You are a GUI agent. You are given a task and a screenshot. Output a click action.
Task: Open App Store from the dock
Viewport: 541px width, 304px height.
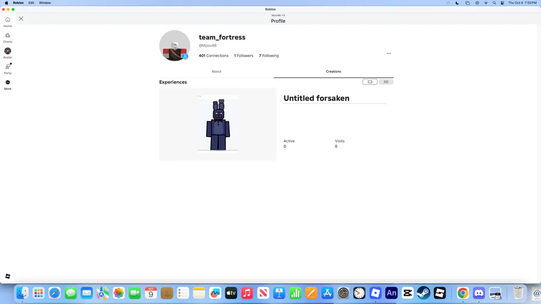coord(328,293)
